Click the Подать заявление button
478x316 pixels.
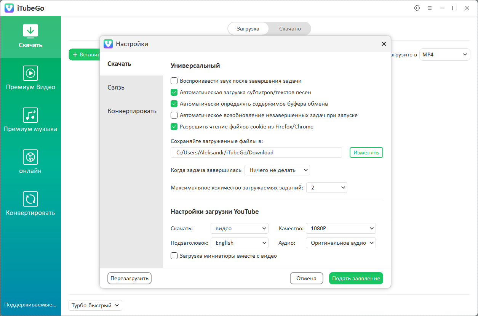356,278
